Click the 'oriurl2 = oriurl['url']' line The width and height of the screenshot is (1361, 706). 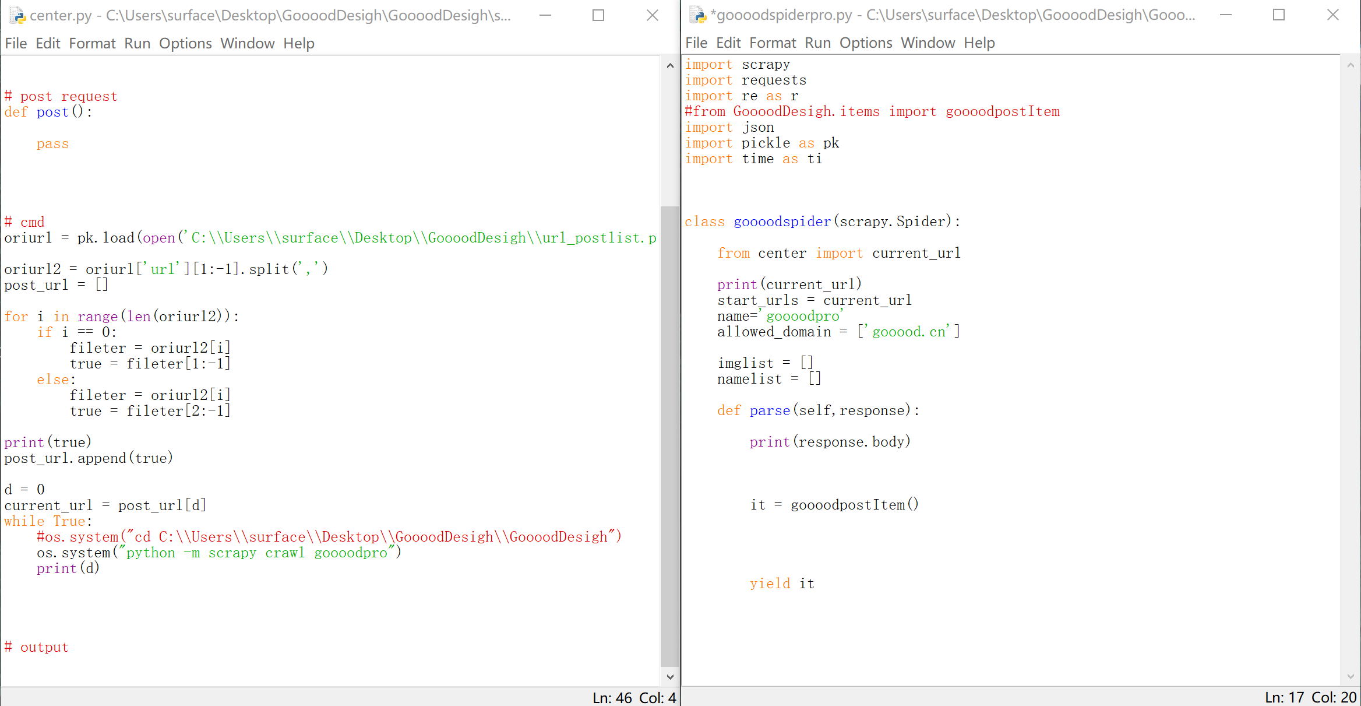166,269
